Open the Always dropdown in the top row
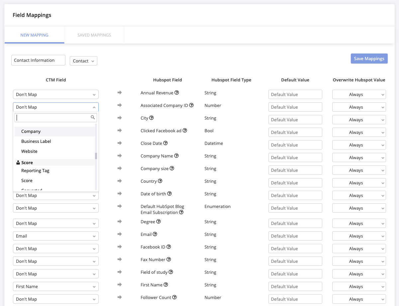The height and width of the screenshot is (306, 399). 359,94
